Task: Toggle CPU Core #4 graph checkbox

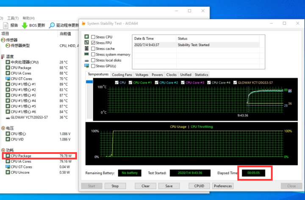Action: 209,82
